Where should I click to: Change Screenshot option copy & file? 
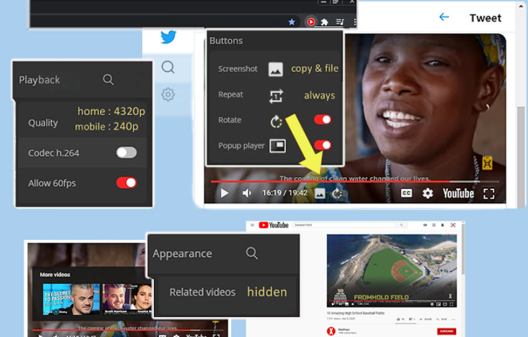click(x=314, y=69)
